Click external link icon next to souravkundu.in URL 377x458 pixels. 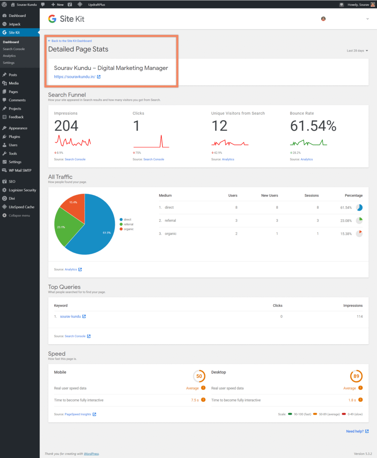[99, 77]
